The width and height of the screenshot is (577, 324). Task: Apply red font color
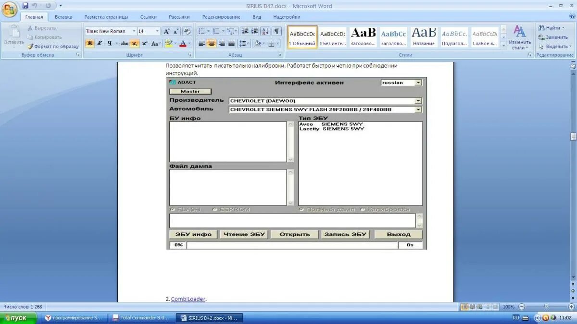(x=183, y=43)
